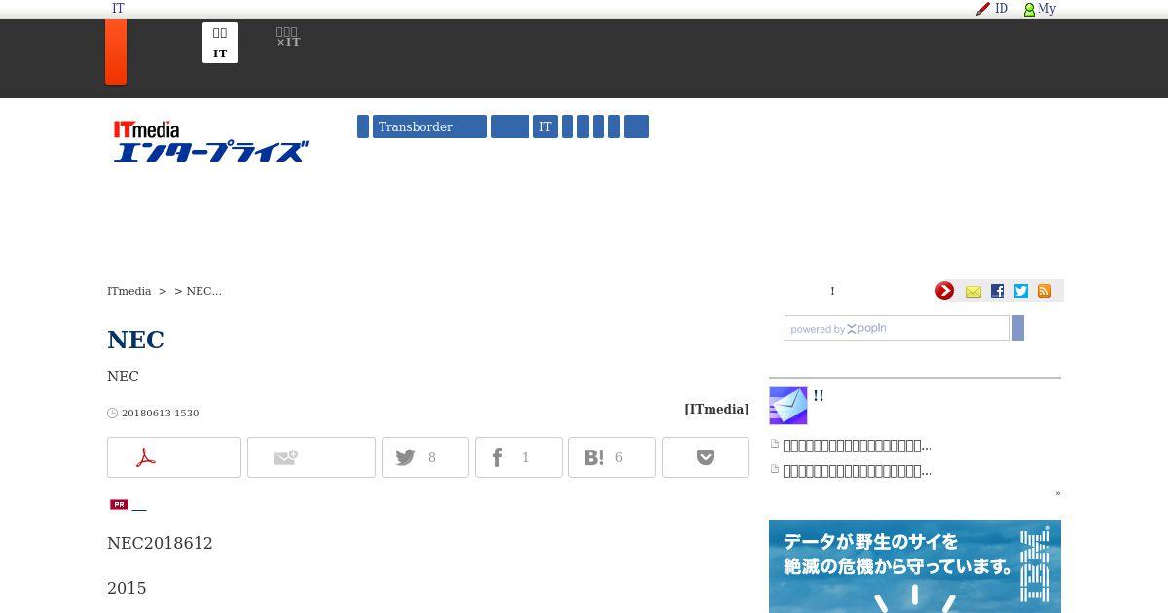
Task: Click the NEC... breadcrumb link
Action: point(203,291)
